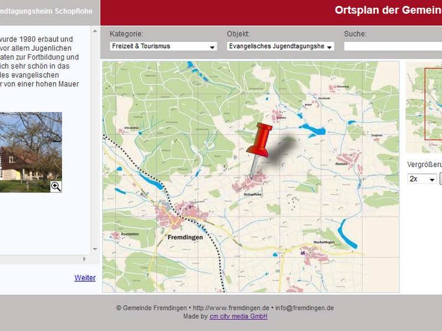Click the button beside the 2x dropdown

pyautogui.click(x=440, y=179)
